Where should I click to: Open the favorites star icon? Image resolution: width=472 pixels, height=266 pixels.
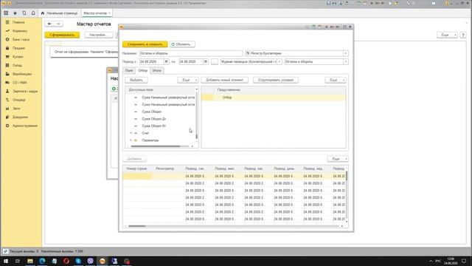[x=15, y=13]
